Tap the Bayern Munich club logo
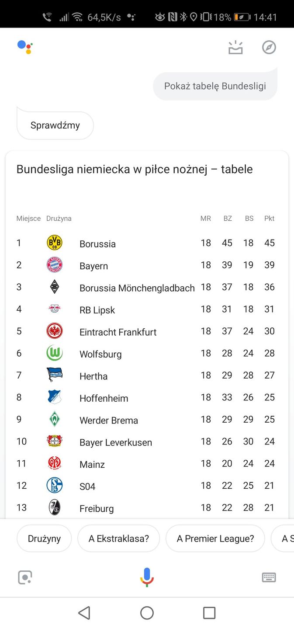The image size is (294, 629). pos(55,265)
